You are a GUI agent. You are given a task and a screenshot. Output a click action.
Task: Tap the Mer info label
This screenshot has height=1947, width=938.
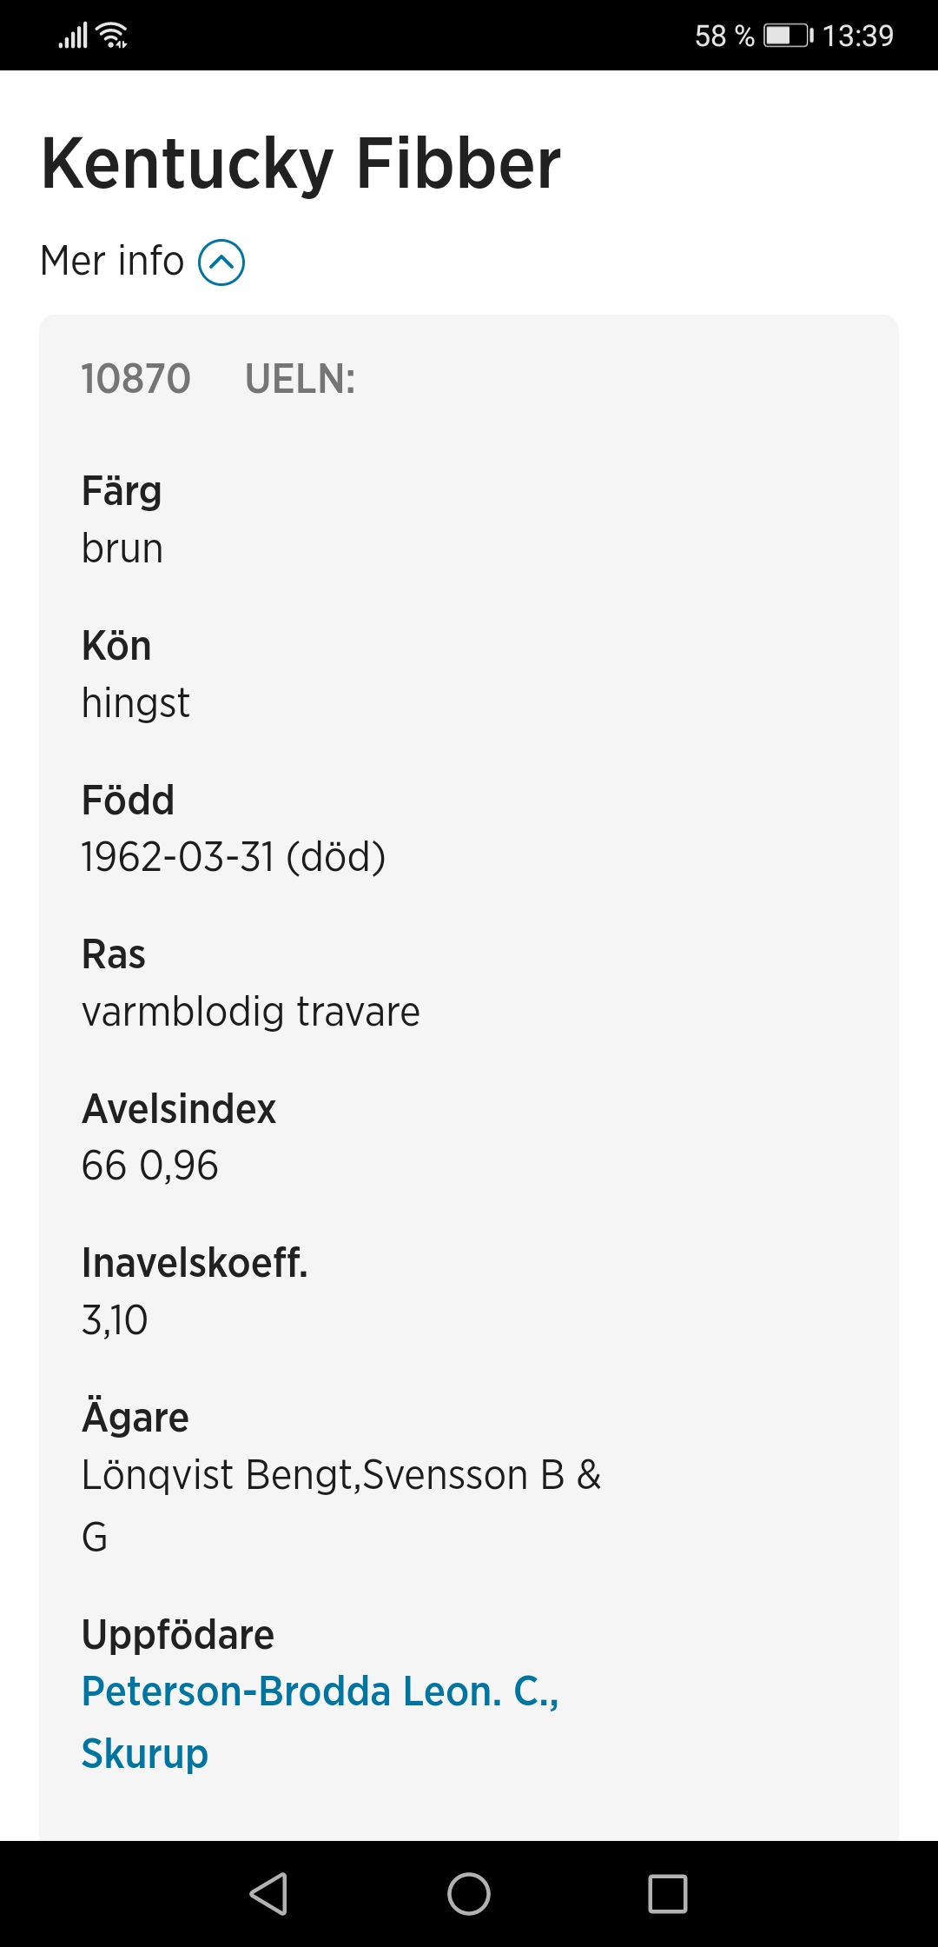(112, 261)
